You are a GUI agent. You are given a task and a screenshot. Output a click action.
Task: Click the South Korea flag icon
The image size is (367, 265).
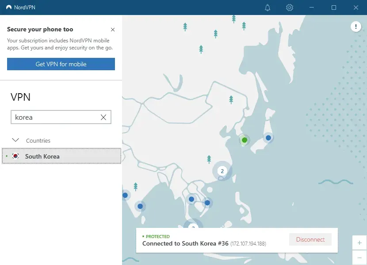15,156
